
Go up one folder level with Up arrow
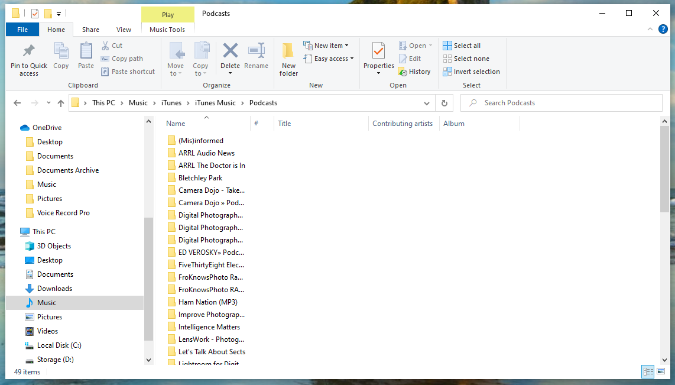pos(61,103)
